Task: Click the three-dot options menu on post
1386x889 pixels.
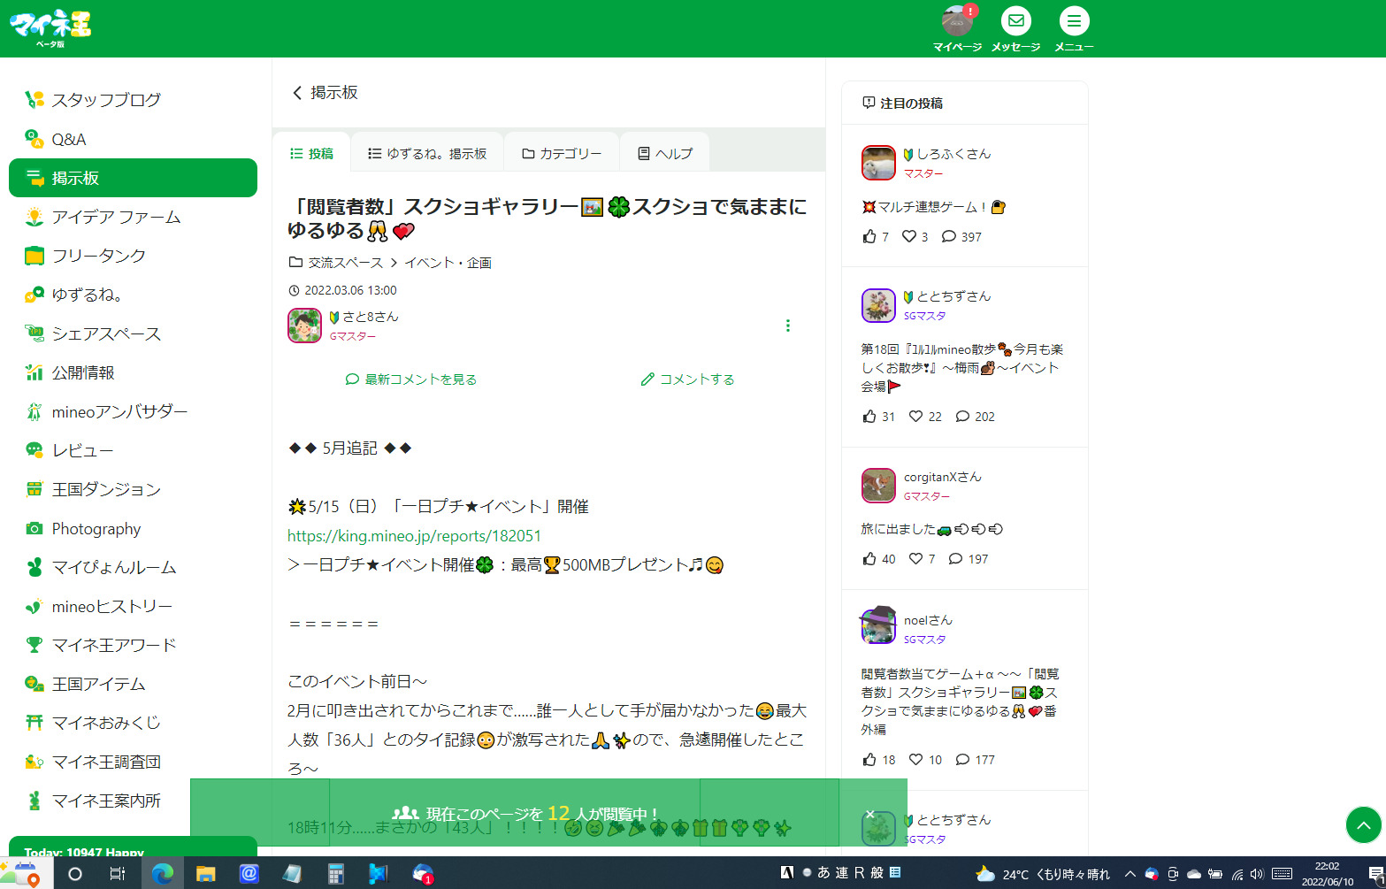Action: point(787,326)
